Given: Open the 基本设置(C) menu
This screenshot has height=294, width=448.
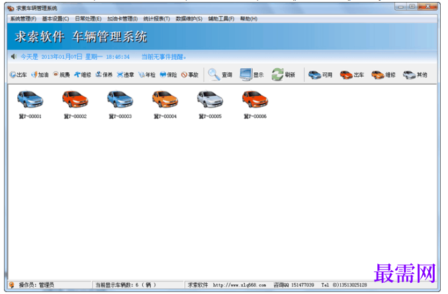Looking at the screenshot, I should pyautogui.click(x=56, y=19).
